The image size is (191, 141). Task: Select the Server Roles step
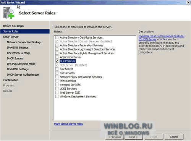[x=25, y=31]
